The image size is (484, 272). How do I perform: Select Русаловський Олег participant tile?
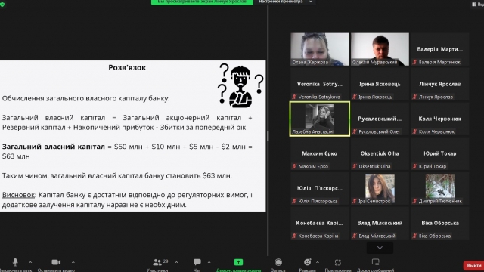tap(380, 119)
